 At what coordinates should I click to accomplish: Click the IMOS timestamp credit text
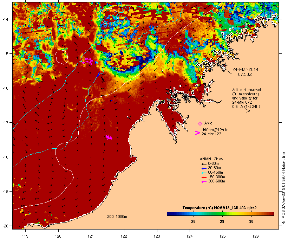tap(283, 188)
